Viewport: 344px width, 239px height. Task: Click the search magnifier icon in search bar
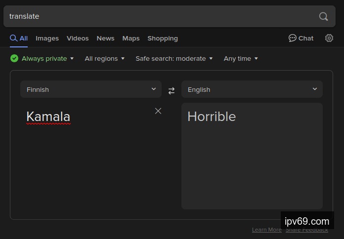(323, 16)
